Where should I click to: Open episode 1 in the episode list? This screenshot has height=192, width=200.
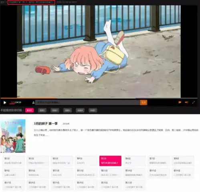(x=14, y=161)
